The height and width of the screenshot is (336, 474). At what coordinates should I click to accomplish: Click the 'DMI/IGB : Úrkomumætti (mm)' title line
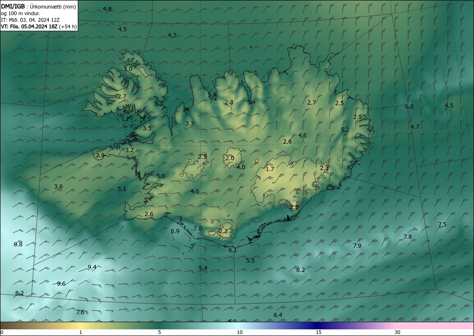[38, 6]
